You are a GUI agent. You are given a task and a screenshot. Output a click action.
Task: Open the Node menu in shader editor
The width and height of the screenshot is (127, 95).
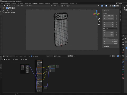pyautogui.click(x=28, y=56)
